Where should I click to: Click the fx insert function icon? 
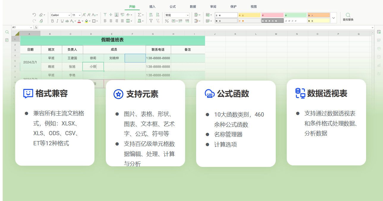tap(36, 27)
